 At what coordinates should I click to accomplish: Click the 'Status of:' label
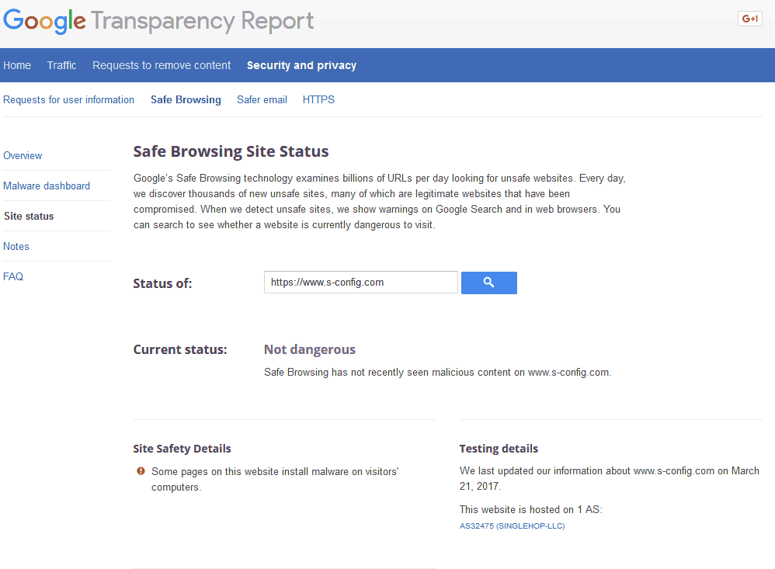click(162, 283)
